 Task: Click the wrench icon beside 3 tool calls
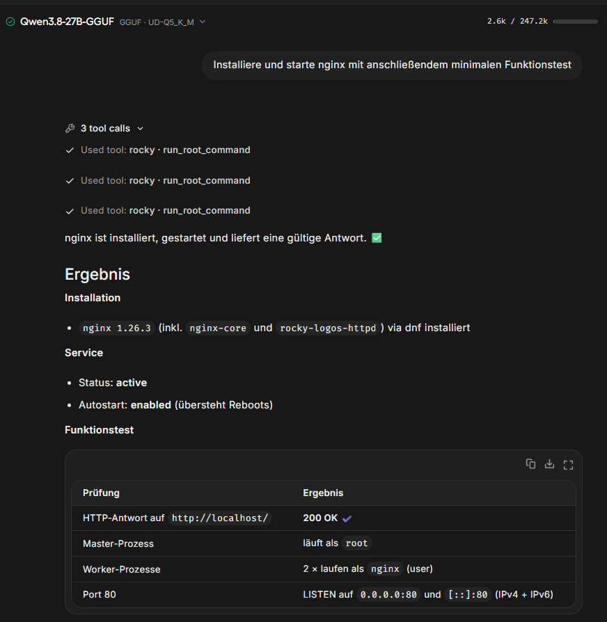pos(70,129)
